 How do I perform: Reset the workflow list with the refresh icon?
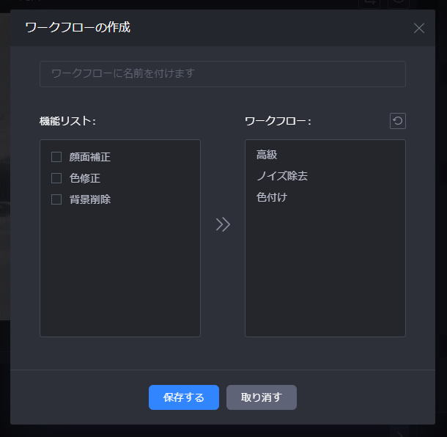click(398, 121)
